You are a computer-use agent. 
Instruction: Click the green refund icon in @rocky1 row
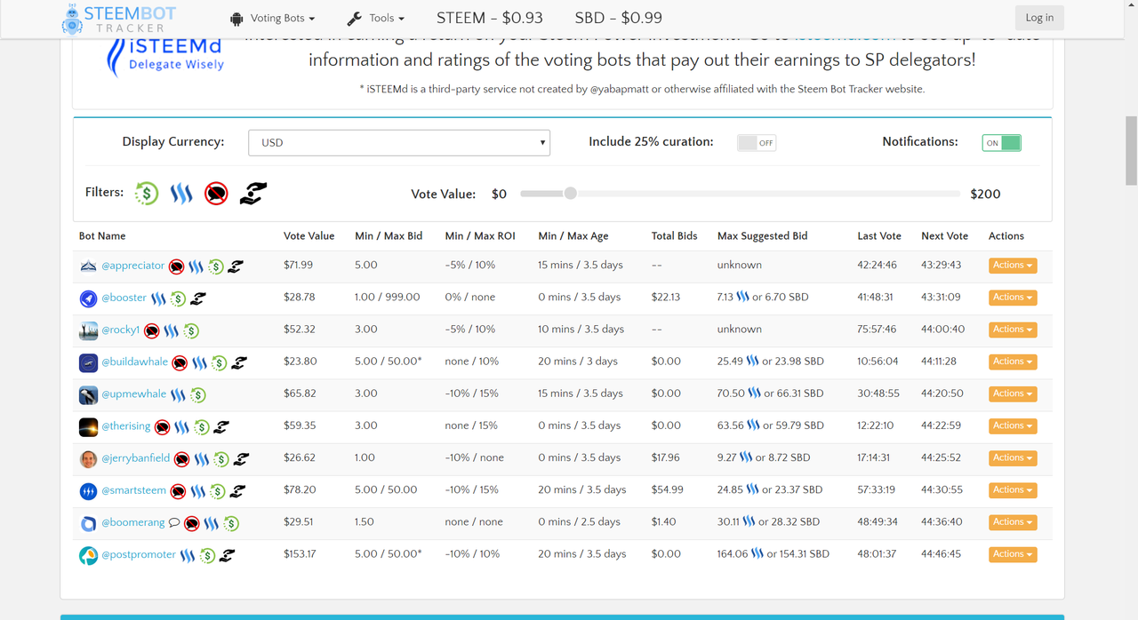[191, 330]
